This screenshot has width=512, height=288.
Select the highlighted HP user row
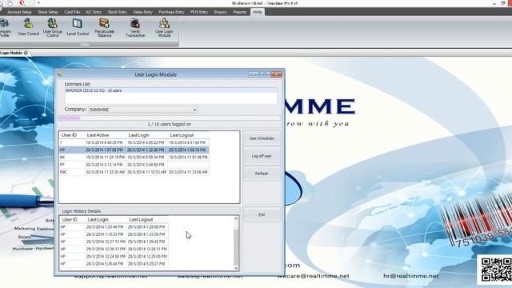[x=134, y=150]
